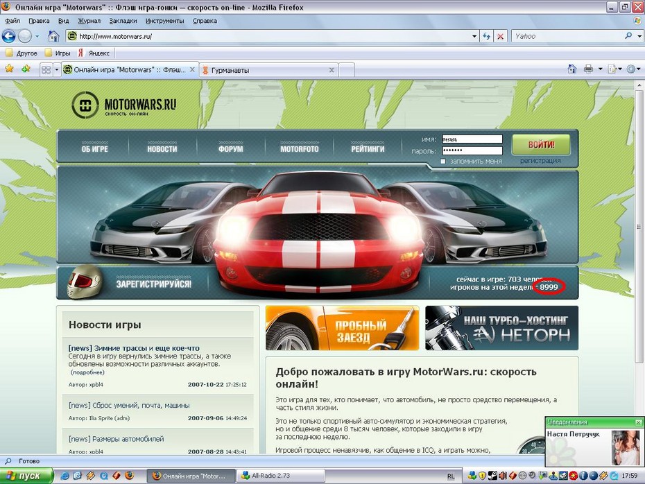This screenshot has width=645, height=484.
Task: Open the ПРОБНЫЙ ЗАЕЗД orange banner
Action: pos(342,328)
